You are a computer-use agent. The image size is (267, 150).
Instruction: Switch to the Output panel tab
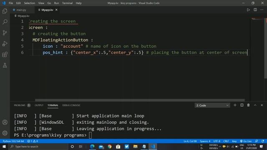point(39,105)
